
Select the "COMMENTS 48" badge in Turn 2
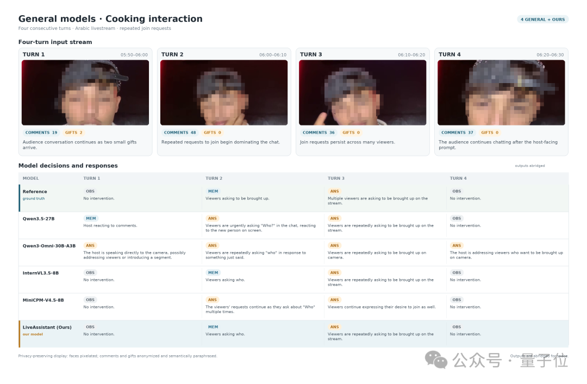click(x=180, y=133)
